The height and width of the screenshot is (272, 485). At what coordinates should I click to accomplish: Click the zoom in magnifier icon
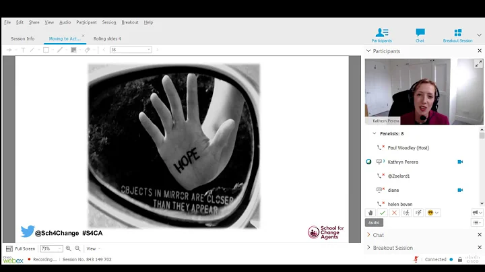(68, 248)
